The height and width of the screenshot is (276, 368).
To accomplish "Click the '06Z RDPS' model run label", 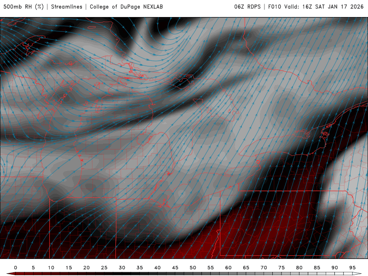I will pyautogui.click(x=247, y=7).
